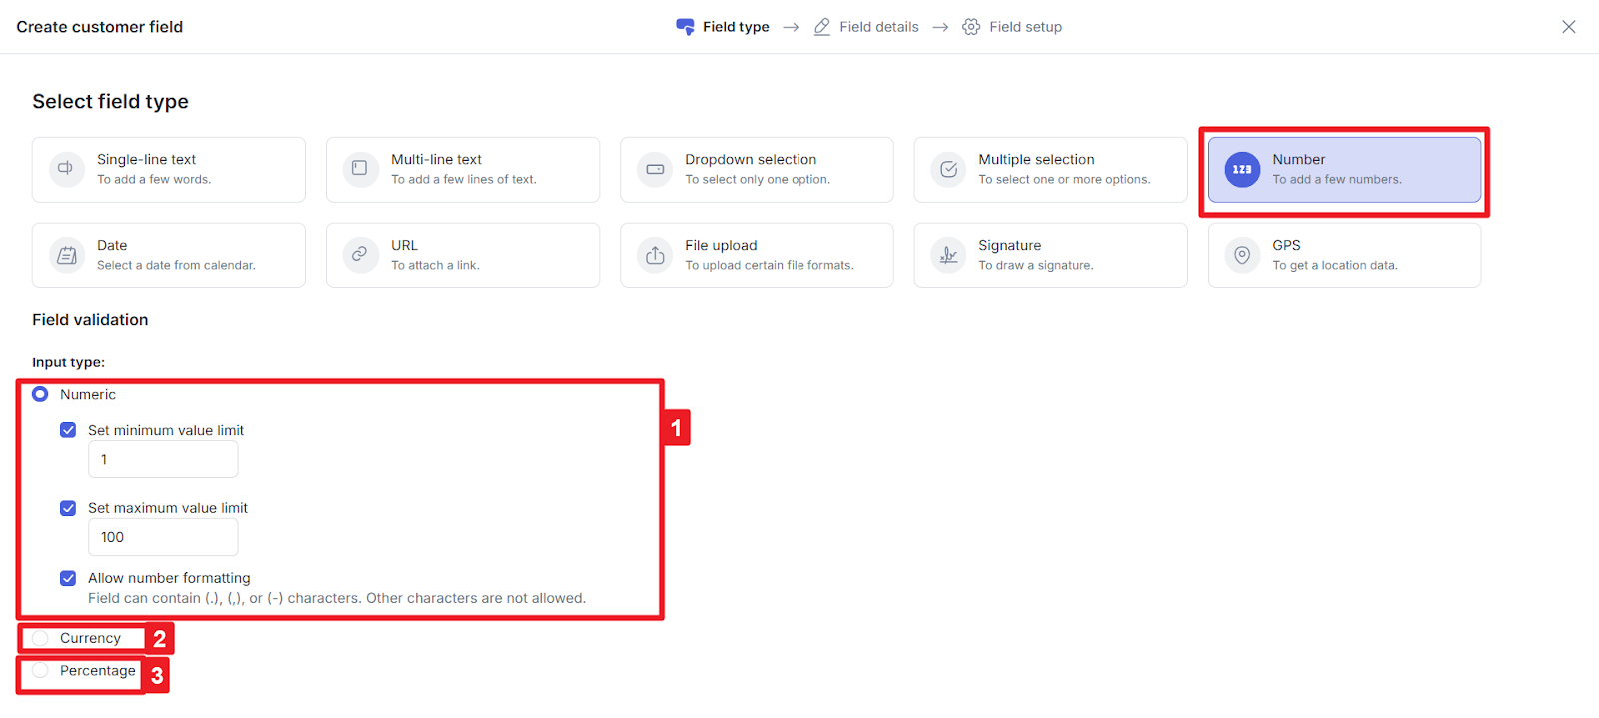Screen dimensions: 1599x718
Task: Click the Number field type icon
Action: (x=1242, y=169)
